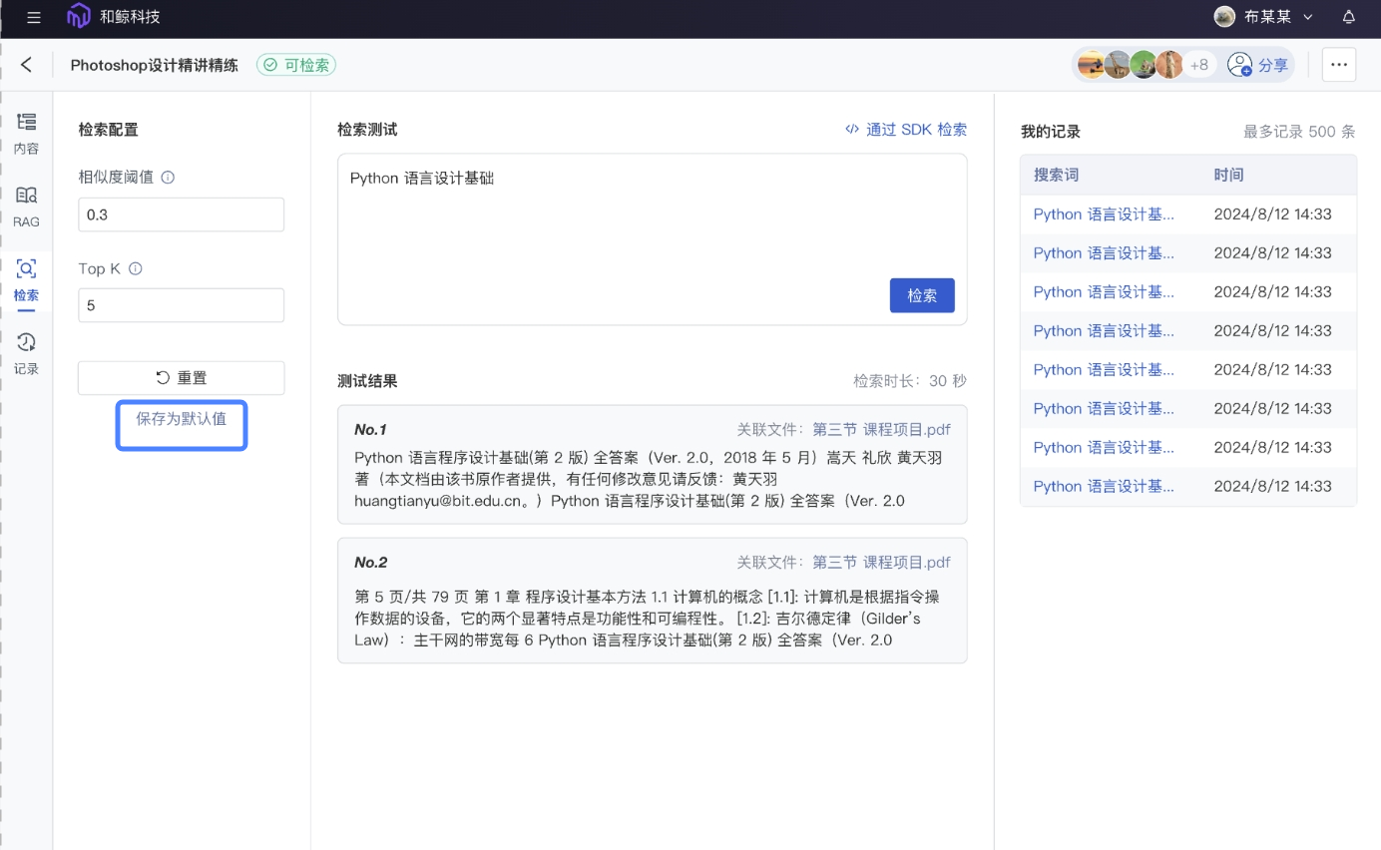This screenshot has width=1381, height=850.
Task: Click 保存为默认值 to save defaults
Action: pos(181,424)
